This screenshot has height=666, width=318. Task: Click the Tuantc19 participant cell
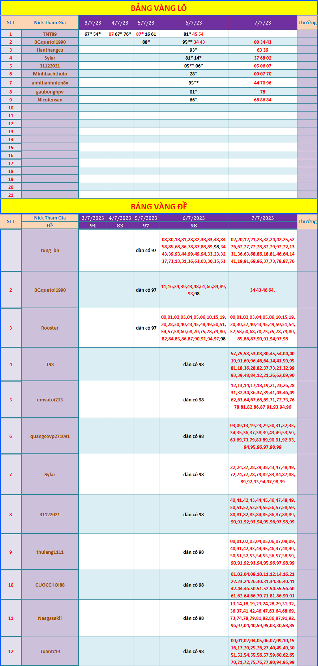point(50,651)
